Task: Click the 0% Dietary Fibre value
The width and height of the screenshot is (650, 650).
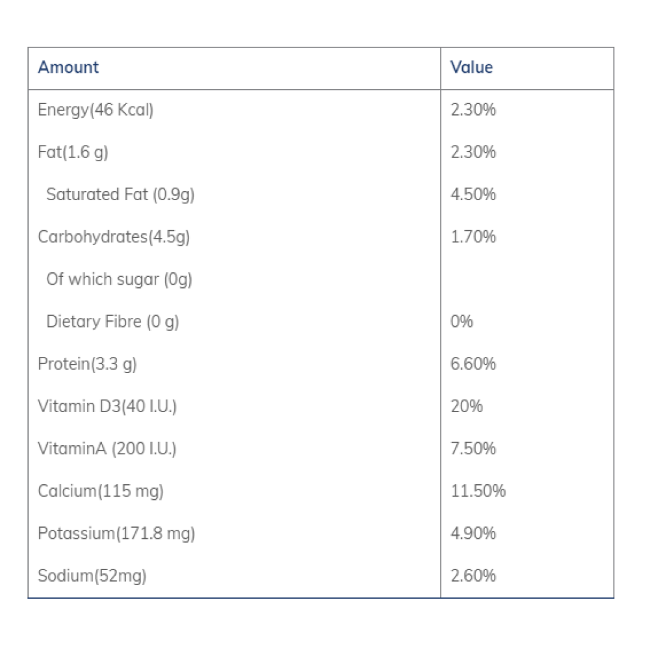Action: tap(461, 322)
